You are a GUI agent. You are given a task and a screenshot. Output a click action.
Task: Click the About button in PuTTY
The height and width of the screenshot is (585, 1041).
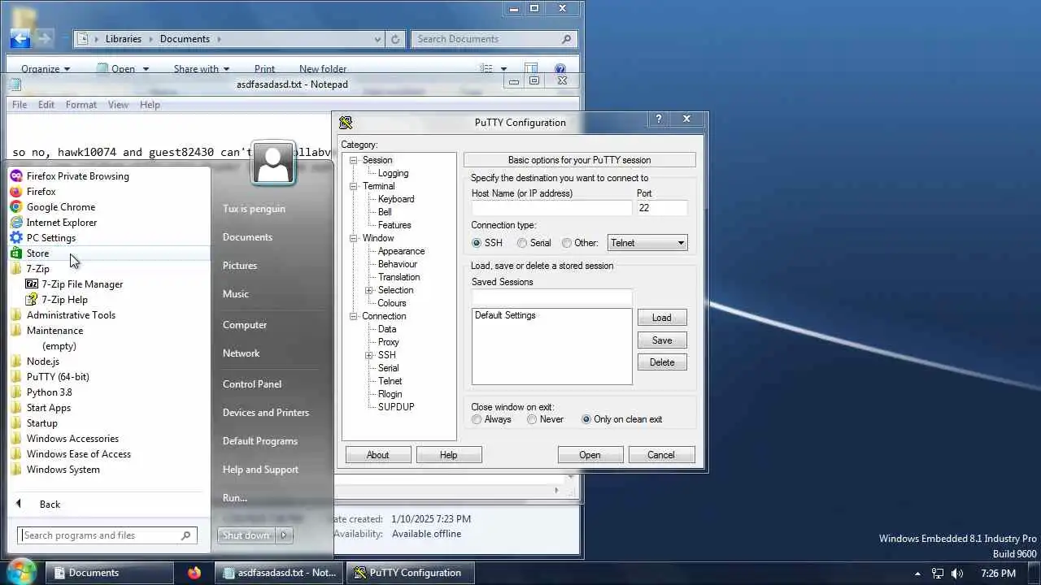(378, 455)
